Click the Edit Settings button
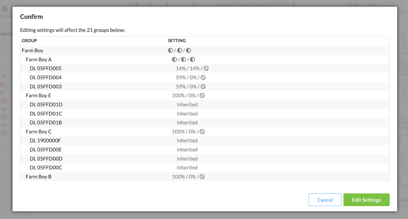 (366, 200)
